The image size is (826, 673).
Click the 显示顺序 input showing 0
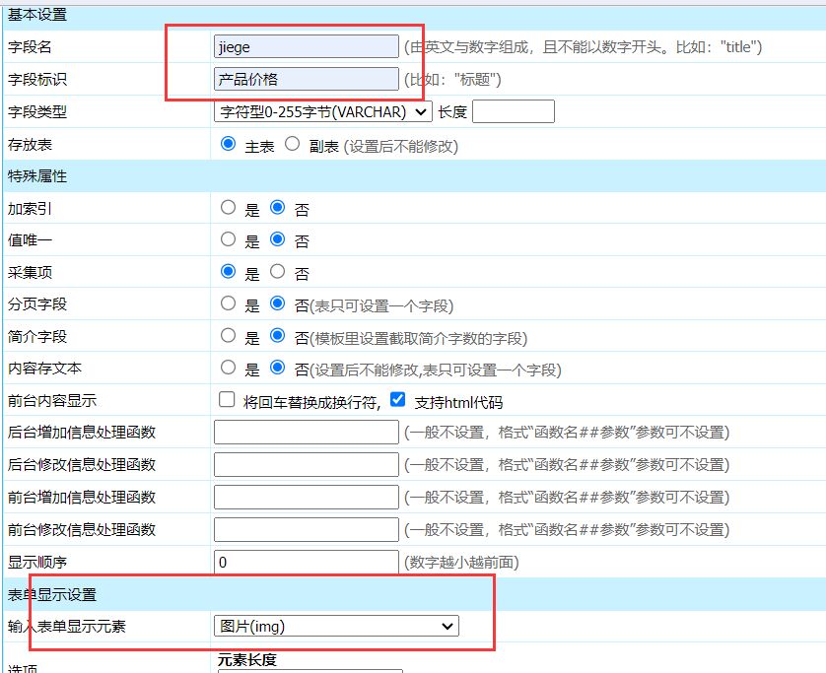tap(306, 562)
